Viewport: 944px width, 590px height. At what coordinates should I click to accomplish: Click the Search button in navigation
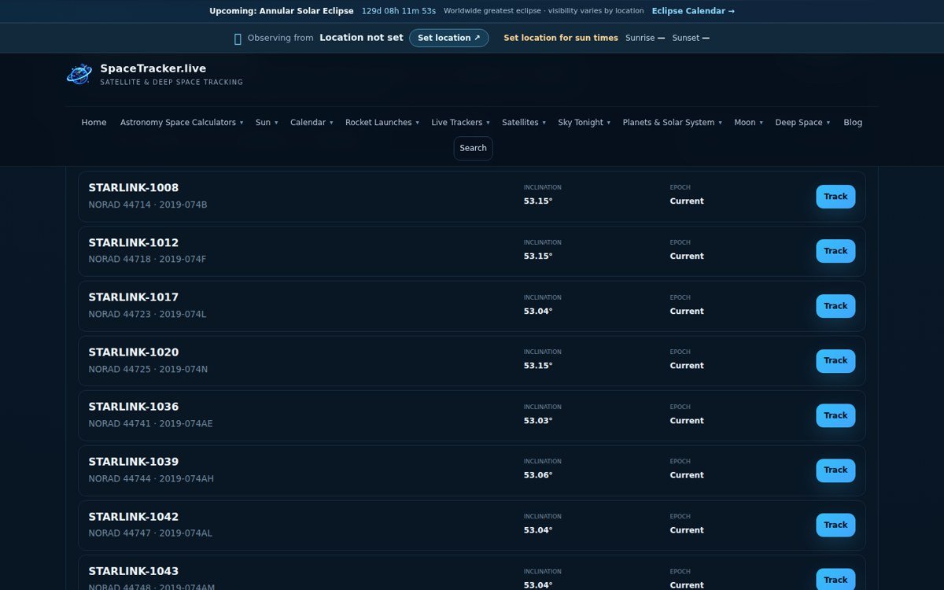[473, 148]
